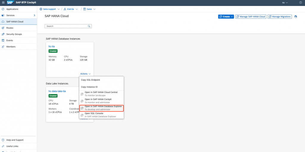This screenshot has width=305, height=152.
Task: Click the external-link icon beside HANA Cockpit
Action: 82,101
